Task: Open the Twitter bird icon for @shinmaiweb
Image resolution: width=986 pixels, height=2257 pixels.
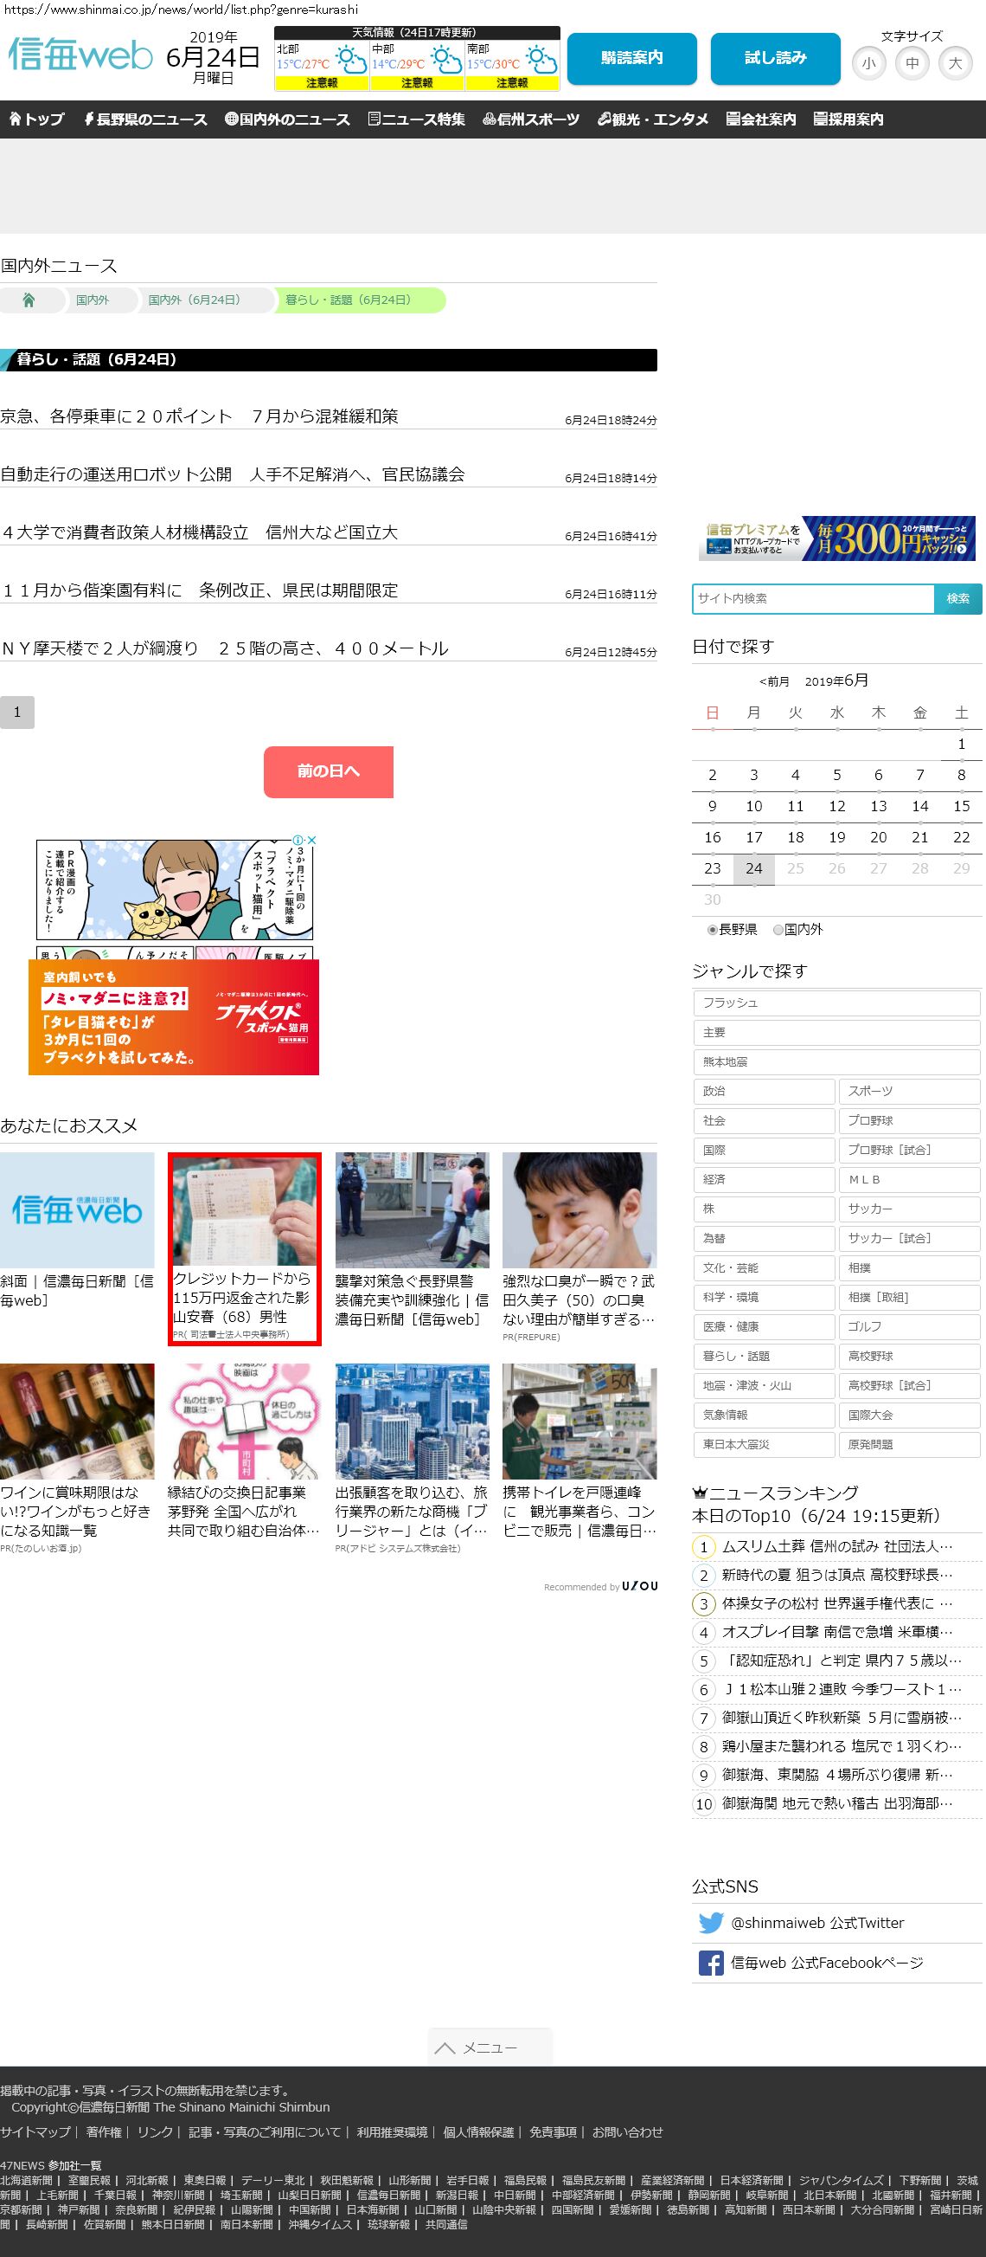Action: point(711,1922)
